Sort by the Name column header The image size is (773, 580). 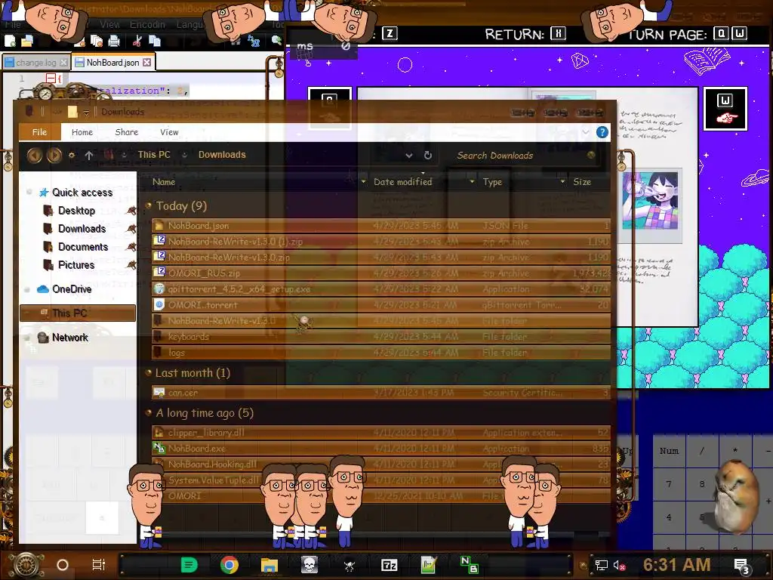pyautogui.click(x=164, y=182)
